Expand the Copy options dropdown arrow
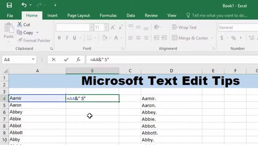258x145 pixels. click(37, 33)
